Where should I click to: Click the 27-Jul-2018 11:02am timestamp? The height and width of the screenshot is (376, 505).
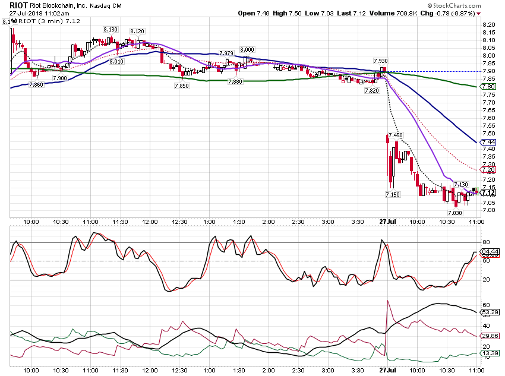(39, 14)
